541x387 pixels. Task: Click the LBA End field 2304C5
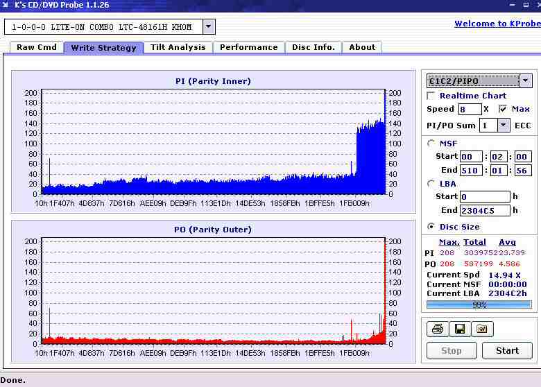coord(485,210)
